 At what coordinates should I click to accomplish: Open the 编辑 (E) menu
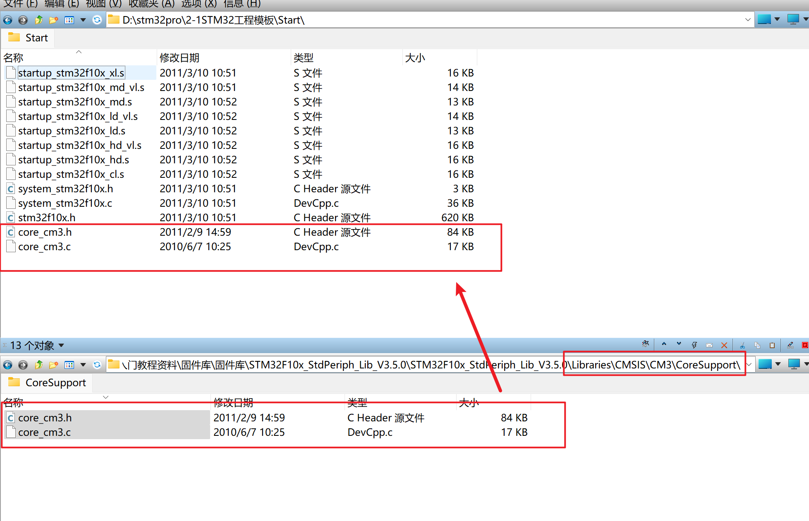62,4
